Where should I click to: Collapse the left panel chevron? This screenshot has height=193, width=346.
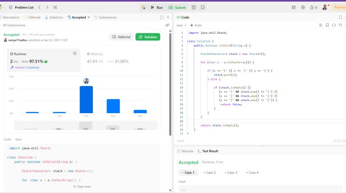point(168,17)
